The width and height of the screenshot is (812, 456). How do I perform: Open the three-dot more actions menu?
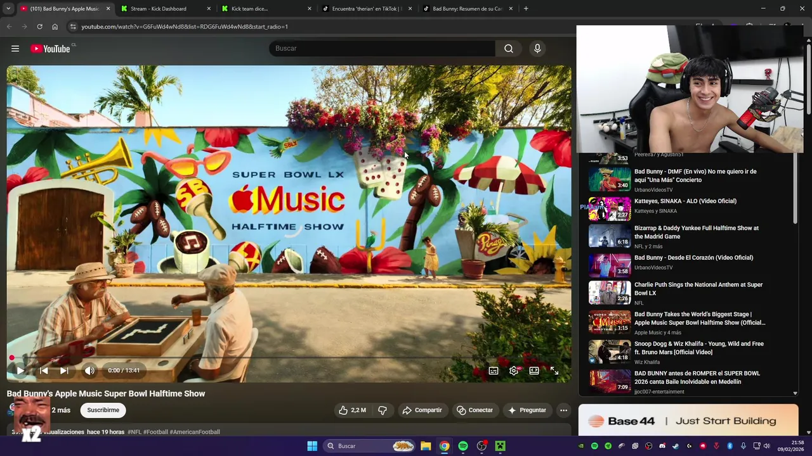(x=563, y=410)
